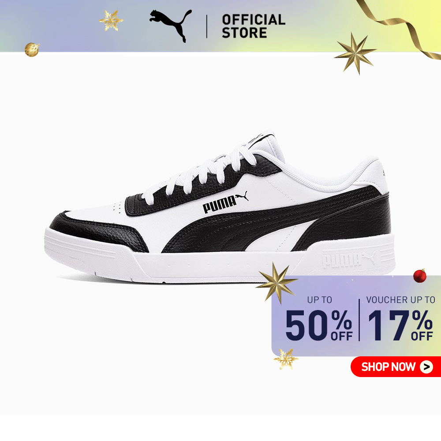Click the gold snowflake below discount banner

pos(286,359)
